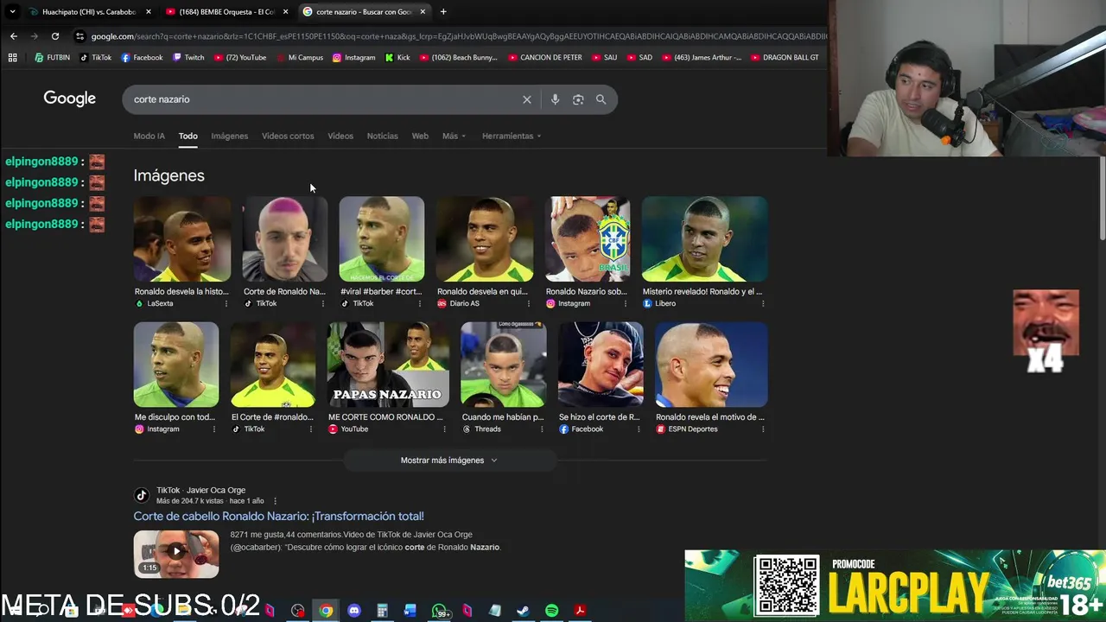Open options menu for Threads image result
The height and width of the screenshot is (622, 1106).
542,429
